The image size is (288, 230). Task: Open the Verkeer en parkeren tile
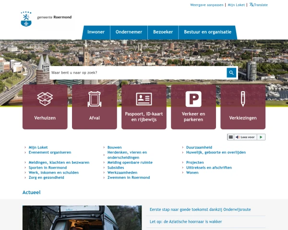click(x=193, y=107)
